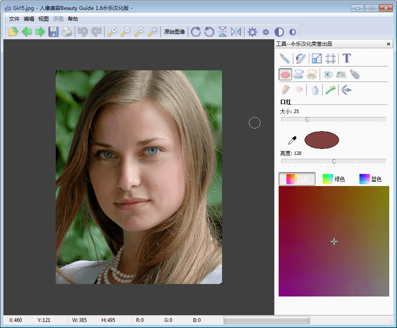Viewport: 397px width, 328px height.
Task: Select the pencil drawing tool in tools panel
Action: pos(285,58)
